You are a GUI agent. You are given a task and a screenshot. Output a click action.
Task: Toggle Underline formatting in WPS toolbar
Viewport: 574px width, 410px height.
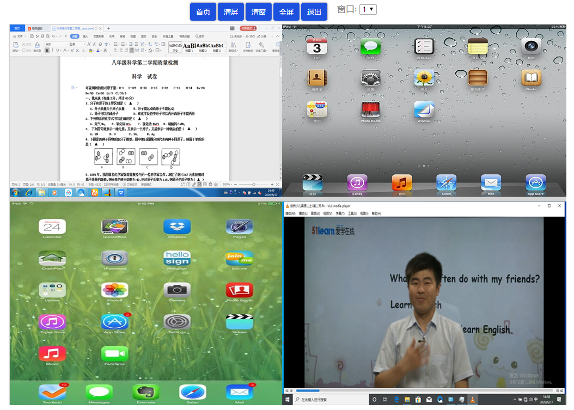click(x=59, y=51)
